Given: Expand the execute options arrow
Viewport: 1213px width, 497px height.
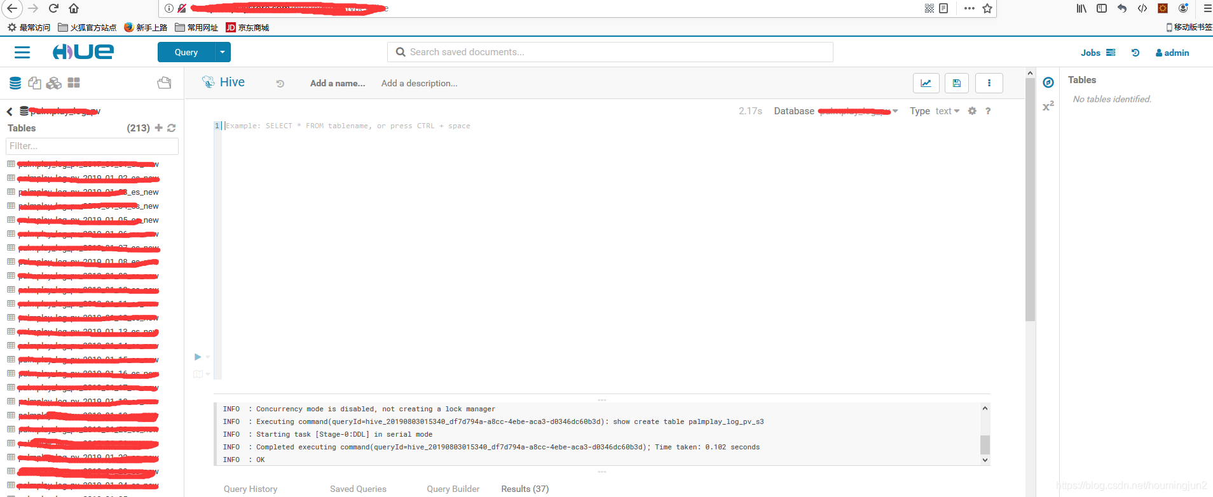Looking at the screenshot, I should tap(208, 357).
